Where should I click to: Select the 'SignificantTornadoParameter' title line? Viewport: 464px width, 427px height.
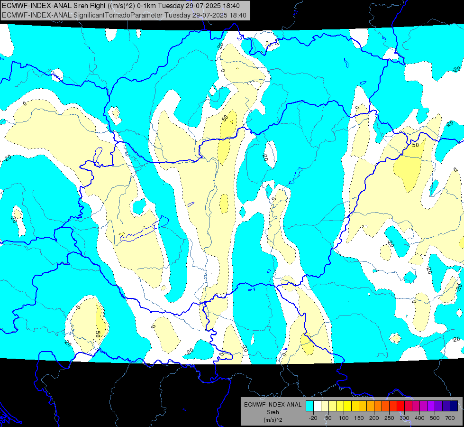[124, 15]
